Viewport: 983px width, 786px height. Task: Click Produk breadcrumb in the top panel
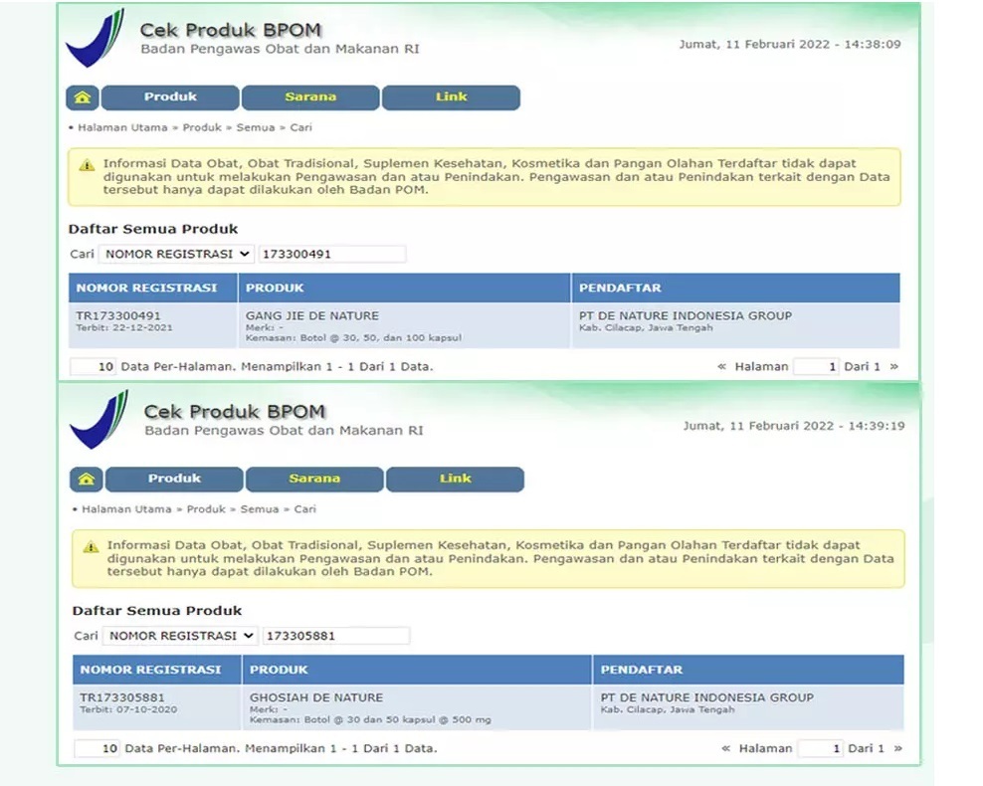(202, 127)
